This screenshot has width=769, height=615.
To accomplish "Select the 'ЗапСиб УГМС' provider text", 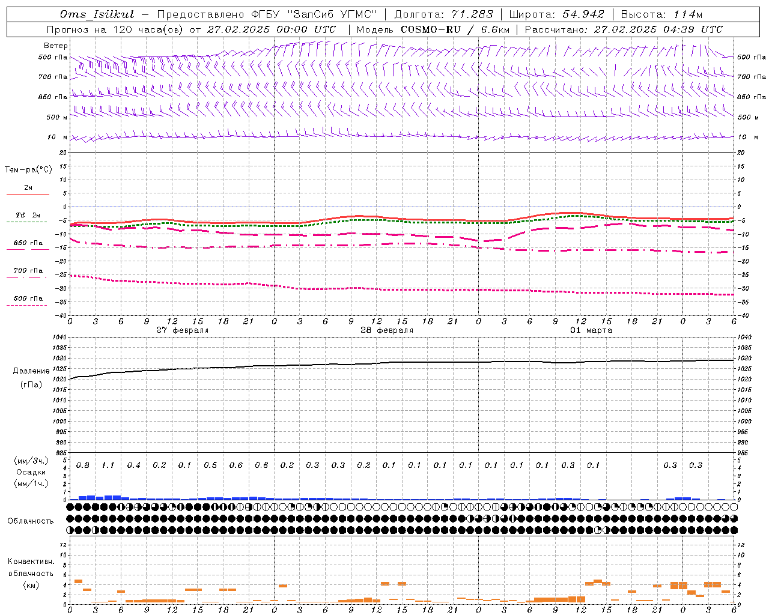I will click(x=332, y=14).
